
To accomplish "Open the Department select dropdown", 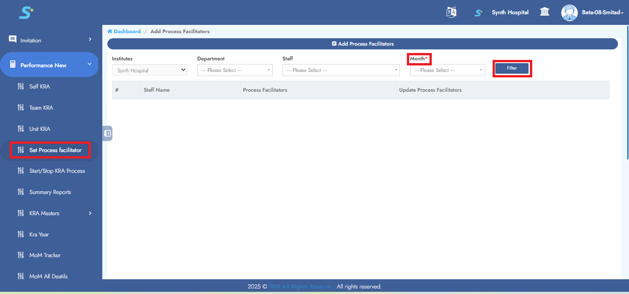I will click(235, 70).
